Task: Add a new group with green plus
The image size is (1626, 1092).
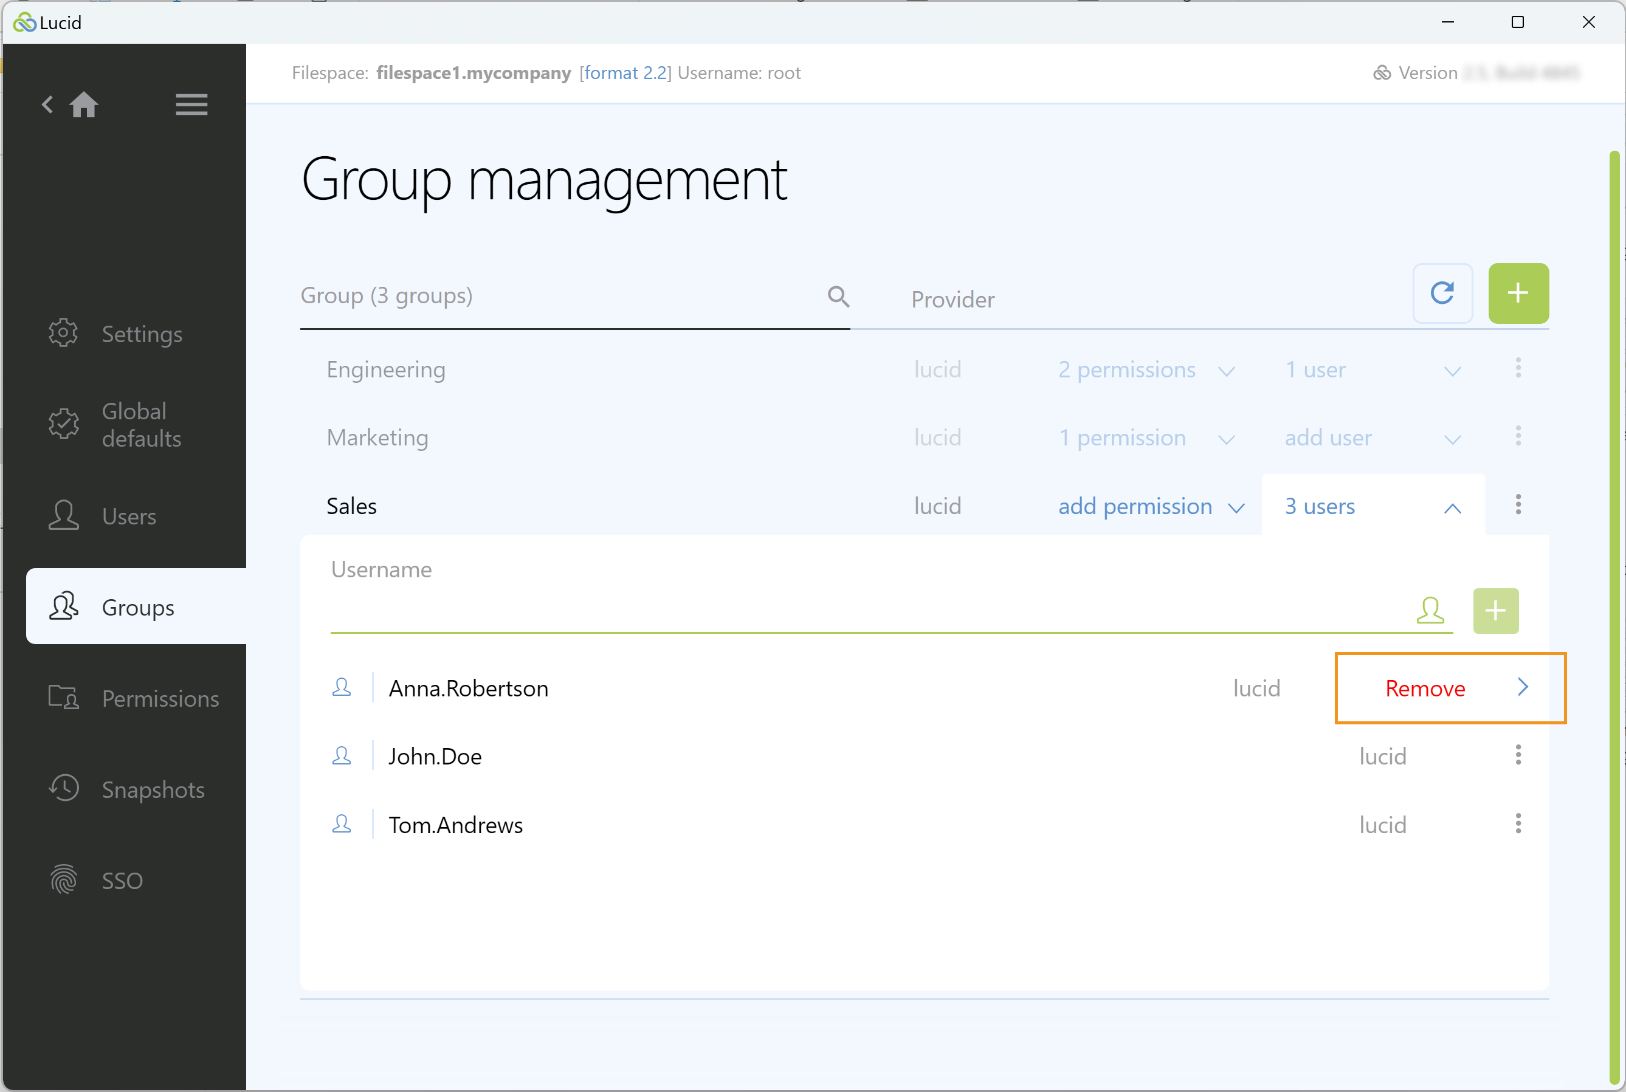Action: coord(1518,293)
